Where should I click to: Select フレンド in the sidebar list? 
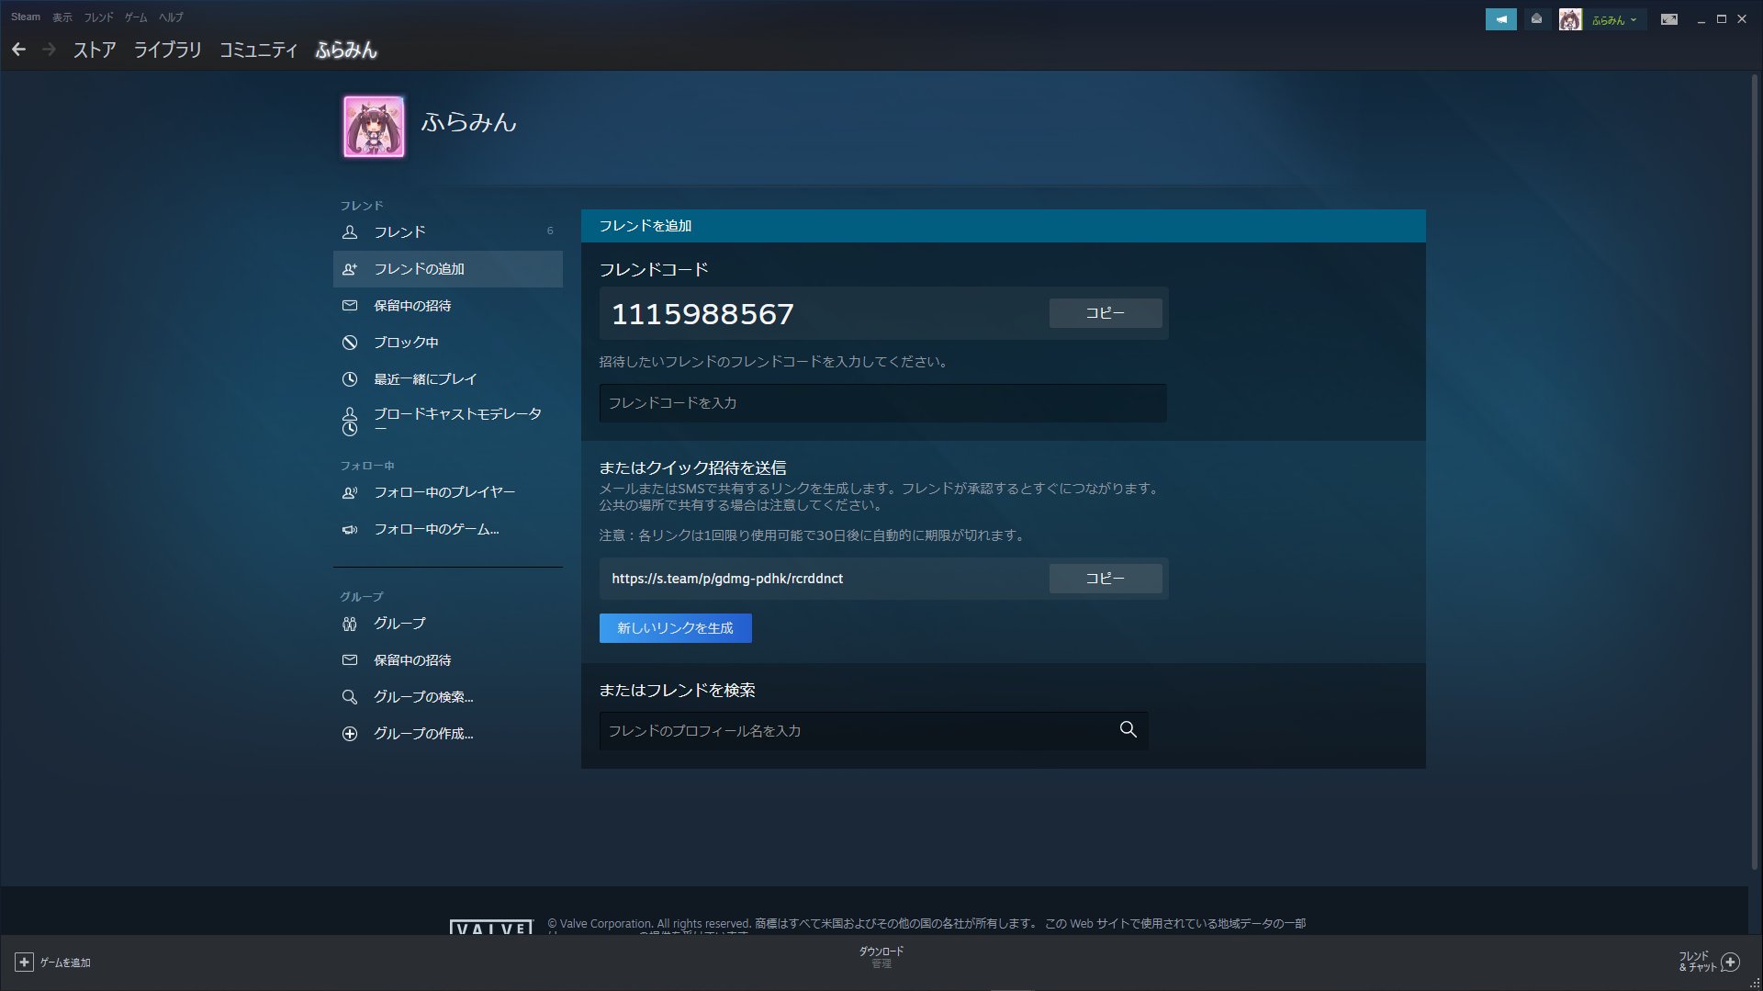click(448, 232)
